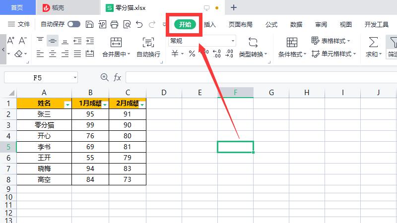397x223 pixels.
Task: Click the formula bar input field
Action: click(x=258, y=77)
